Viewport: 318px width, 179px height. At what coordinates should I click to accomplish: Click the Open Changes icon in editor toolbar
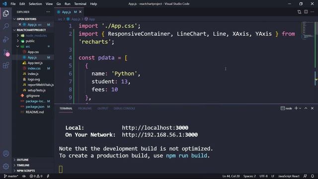point(299,12)
